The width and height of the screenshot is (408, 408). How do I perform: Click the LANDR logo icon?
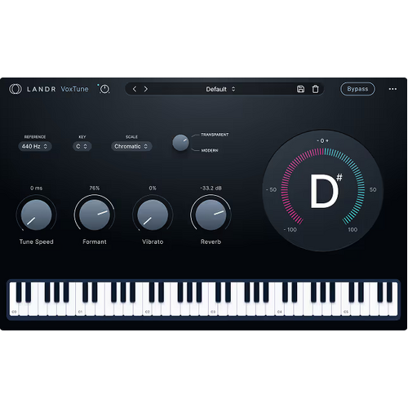[x=16, y=89]
